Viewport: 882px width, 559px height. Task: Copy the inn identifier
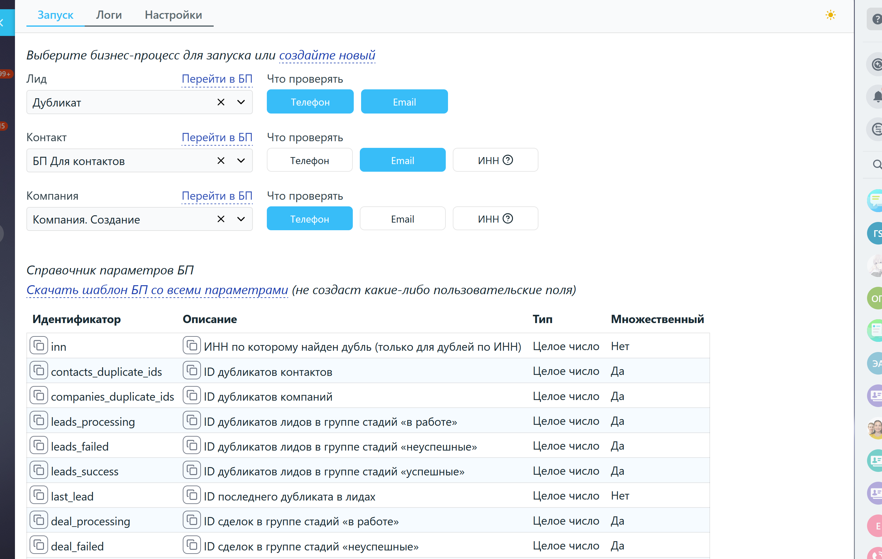click(x=39, y=346)
